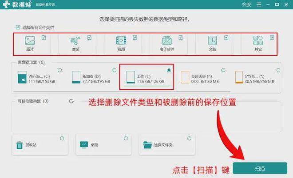Open the hamburger menu in title bar
The image size is (293, 178).
pos(259,4)
